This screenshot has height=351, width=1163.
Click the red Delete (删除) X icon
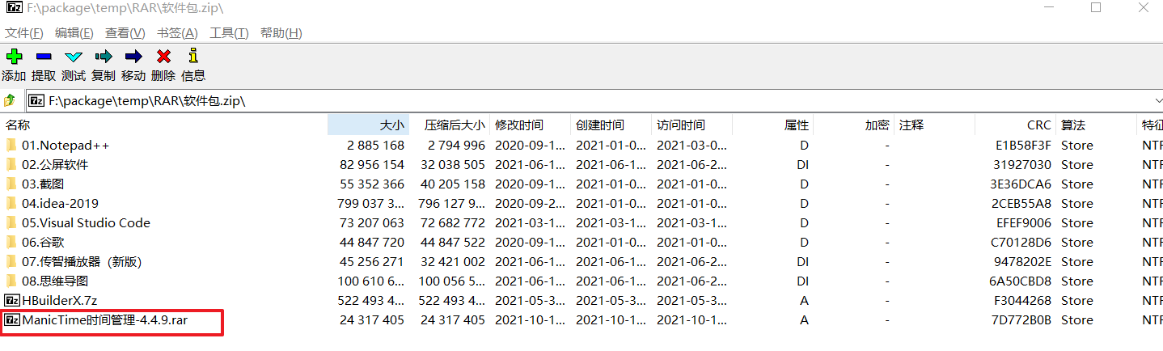(163, 57)
